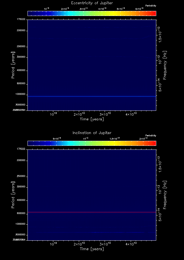Image resolution: width=184 pixels, height=260 pixels.
Task: Click red end of the inclination colorbar
Action: 153,143
